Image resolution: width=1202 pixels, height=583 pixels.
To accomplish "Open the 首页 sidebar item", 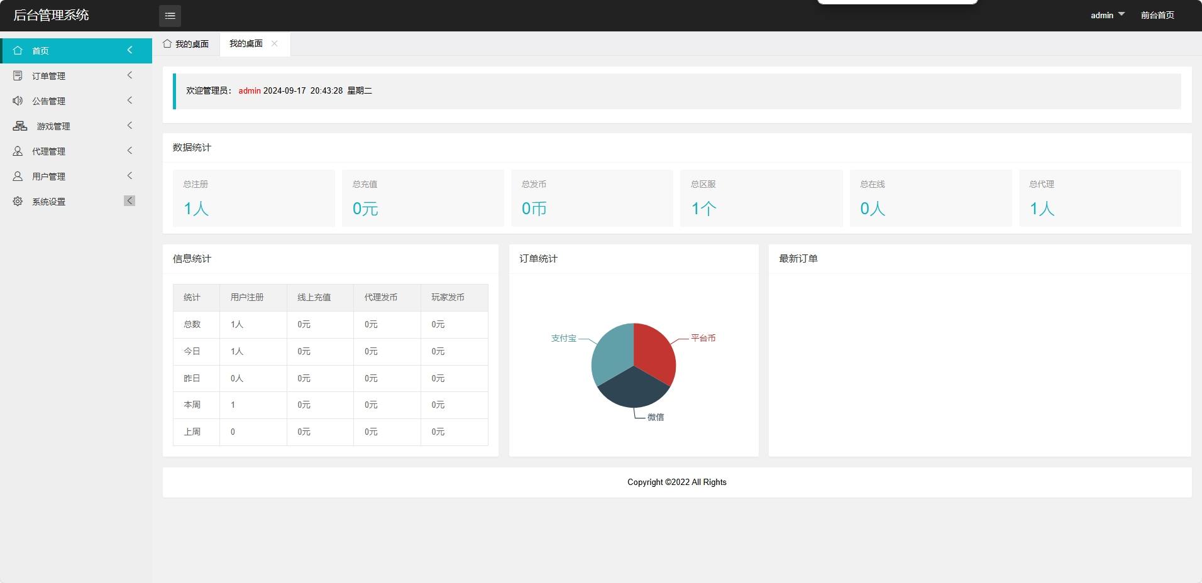I will tap(76, 50).
